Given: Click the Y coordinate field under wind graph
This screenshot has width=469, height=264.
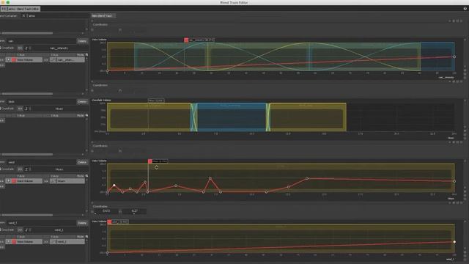Looking at the screenshot, I should [x=134, y=211].
